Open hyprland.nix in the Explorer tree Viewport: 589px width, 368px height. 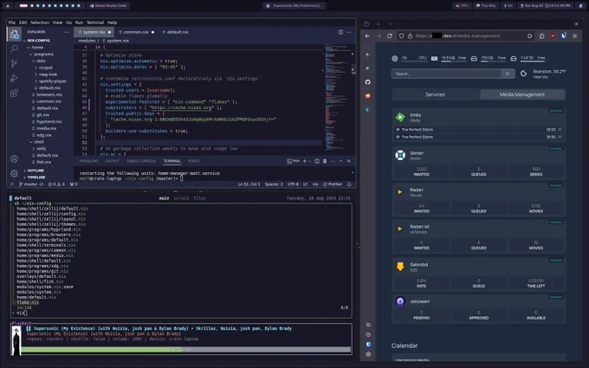point(49,122)
